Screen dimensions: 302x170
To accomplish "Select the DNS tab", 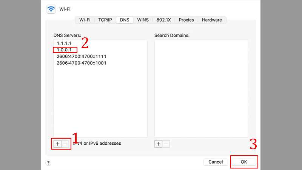I will coord(125,20).
